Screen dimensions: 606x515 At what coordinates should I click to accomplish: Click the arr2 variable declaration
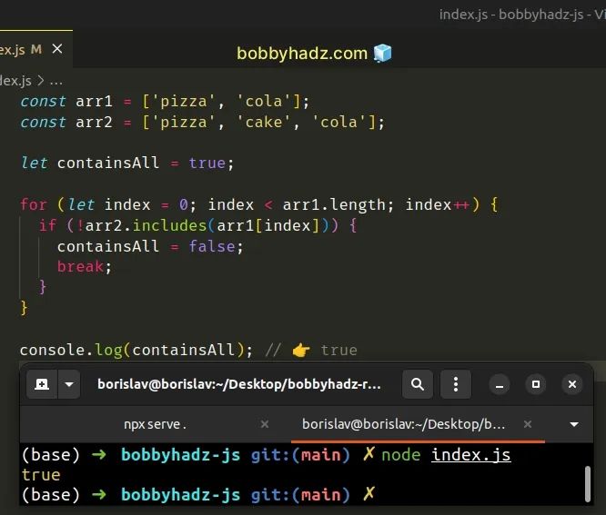point(94,123)
